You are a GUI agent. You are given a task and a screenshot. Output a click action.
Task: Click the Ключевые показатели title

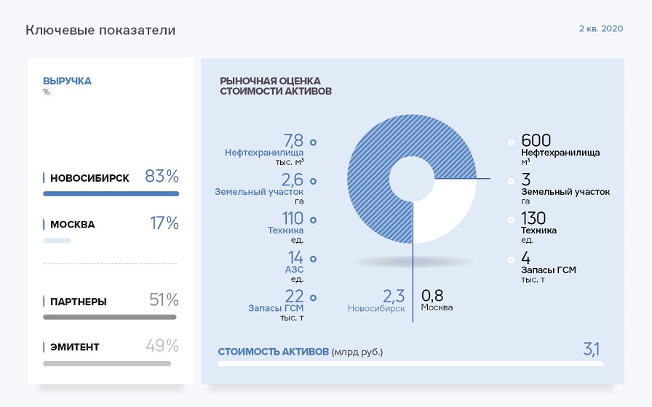pos(100,31)
